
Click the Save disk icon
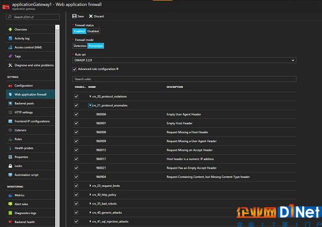75,16
